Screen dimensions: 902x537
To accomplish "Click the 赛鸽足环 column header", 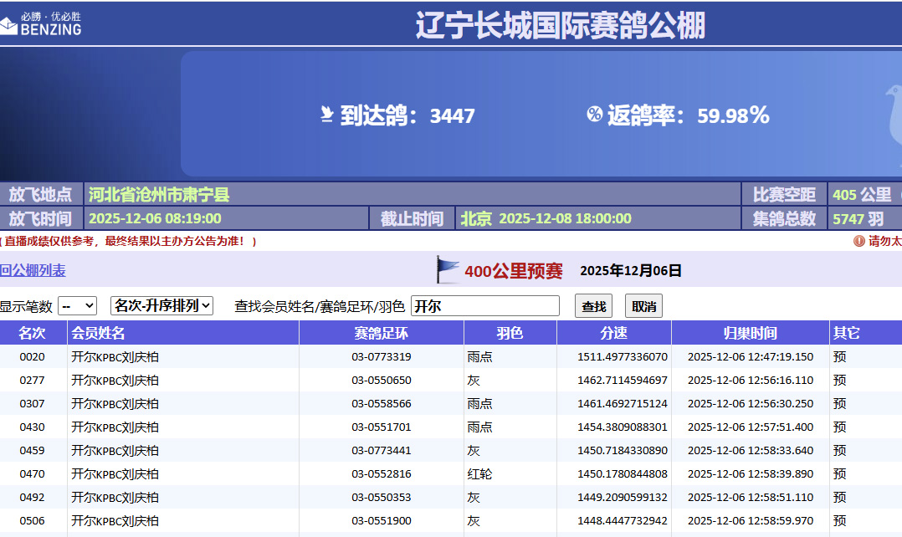I will click(381, 333).
